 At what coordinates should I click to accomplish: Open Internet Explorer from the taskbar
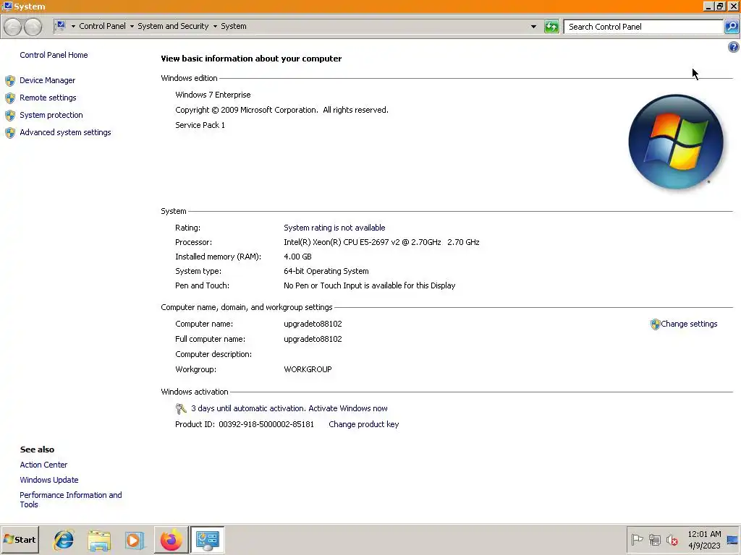(x=64, y=540)
